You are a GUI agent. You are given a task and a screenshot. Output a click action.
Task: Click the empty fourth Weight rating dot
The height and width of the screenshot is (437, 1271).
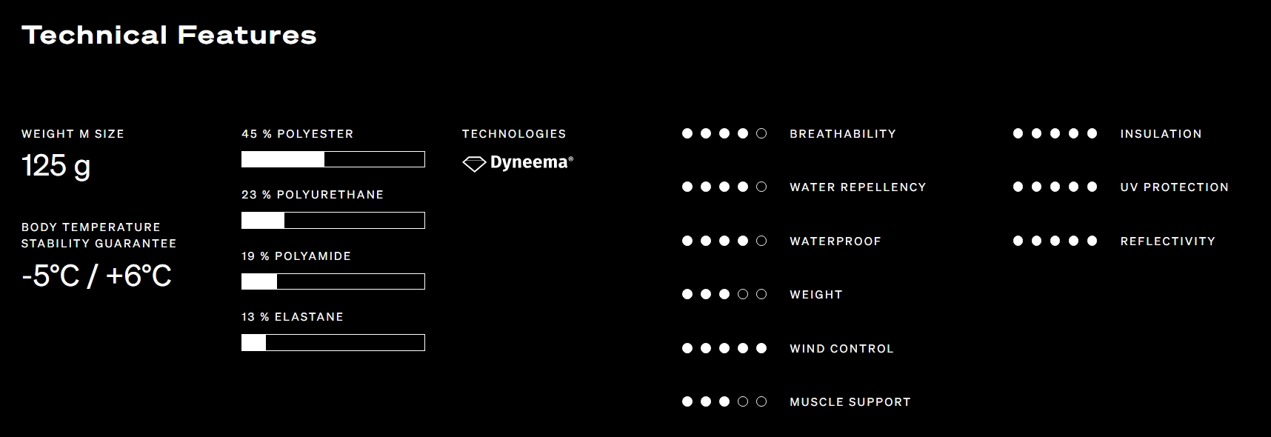(743, 295)
